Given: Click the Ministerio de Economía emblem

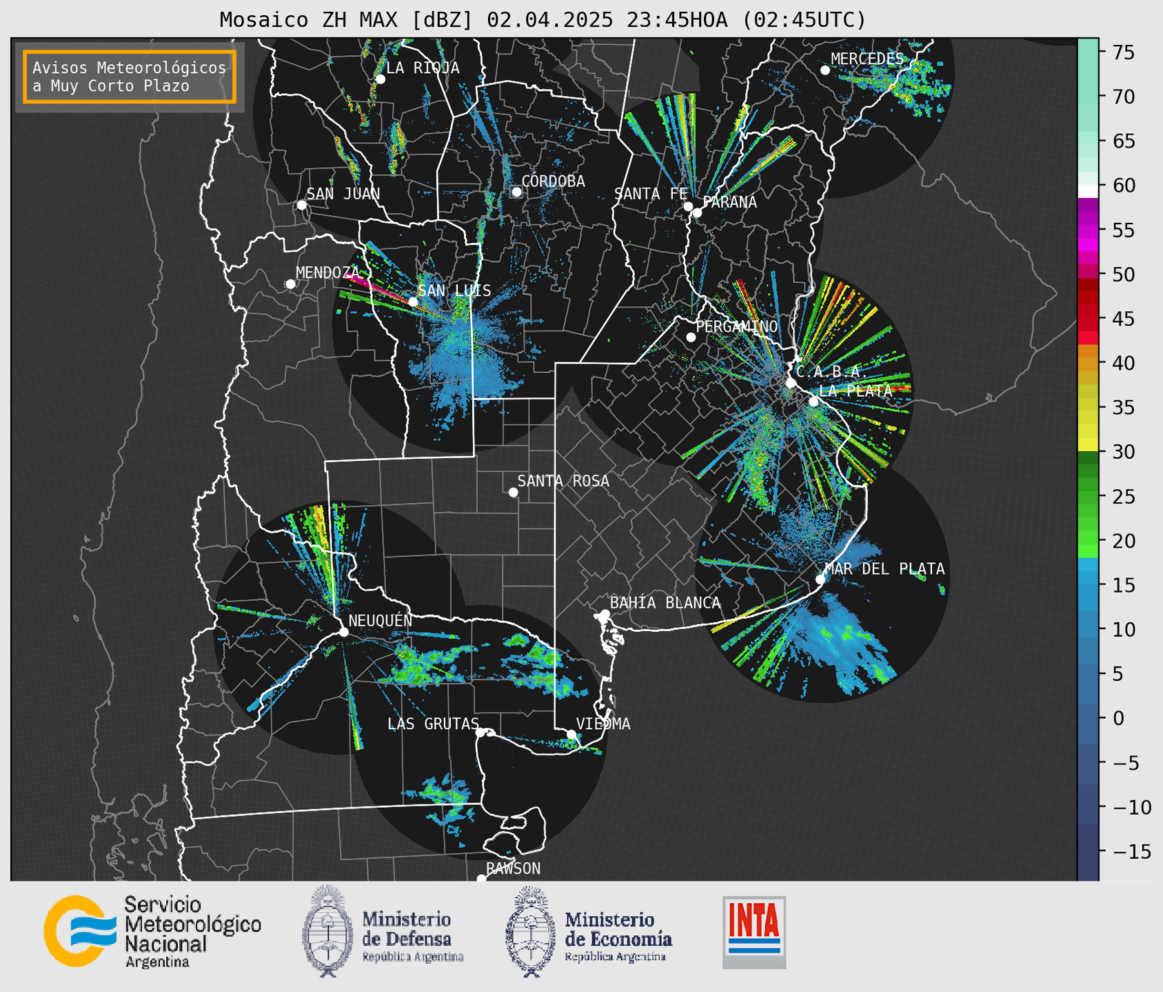Looking at the screenshot, I should point(531,931).
